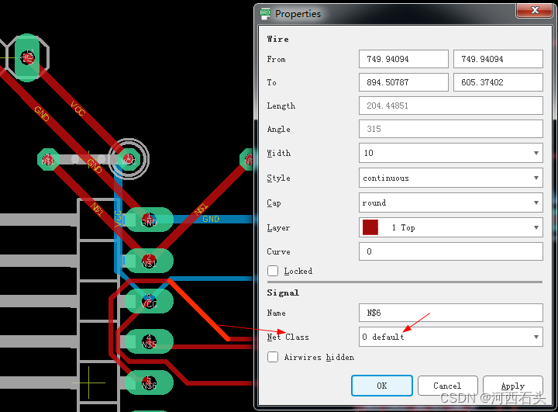Click the Cancel button
The width and height of the screenshot is (558, 412).
coord(447,386)
